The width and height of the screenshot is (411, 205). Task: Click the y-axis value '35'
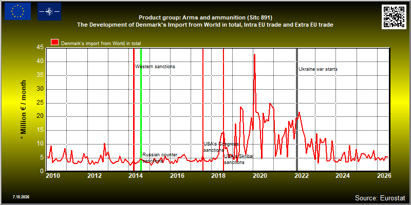click(x=41, y=75)
